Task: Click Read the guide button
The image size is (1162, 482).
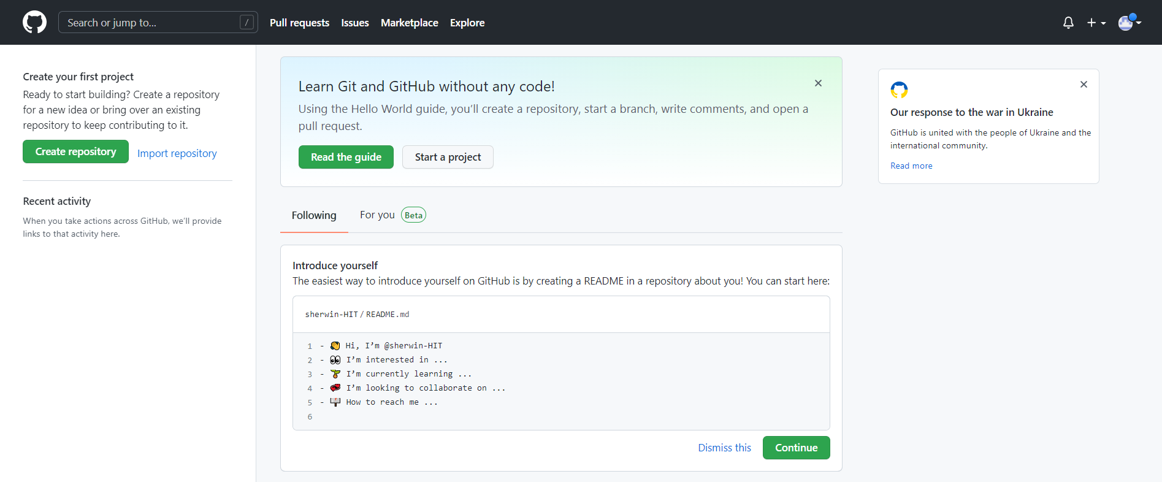Action: point(346,157)
